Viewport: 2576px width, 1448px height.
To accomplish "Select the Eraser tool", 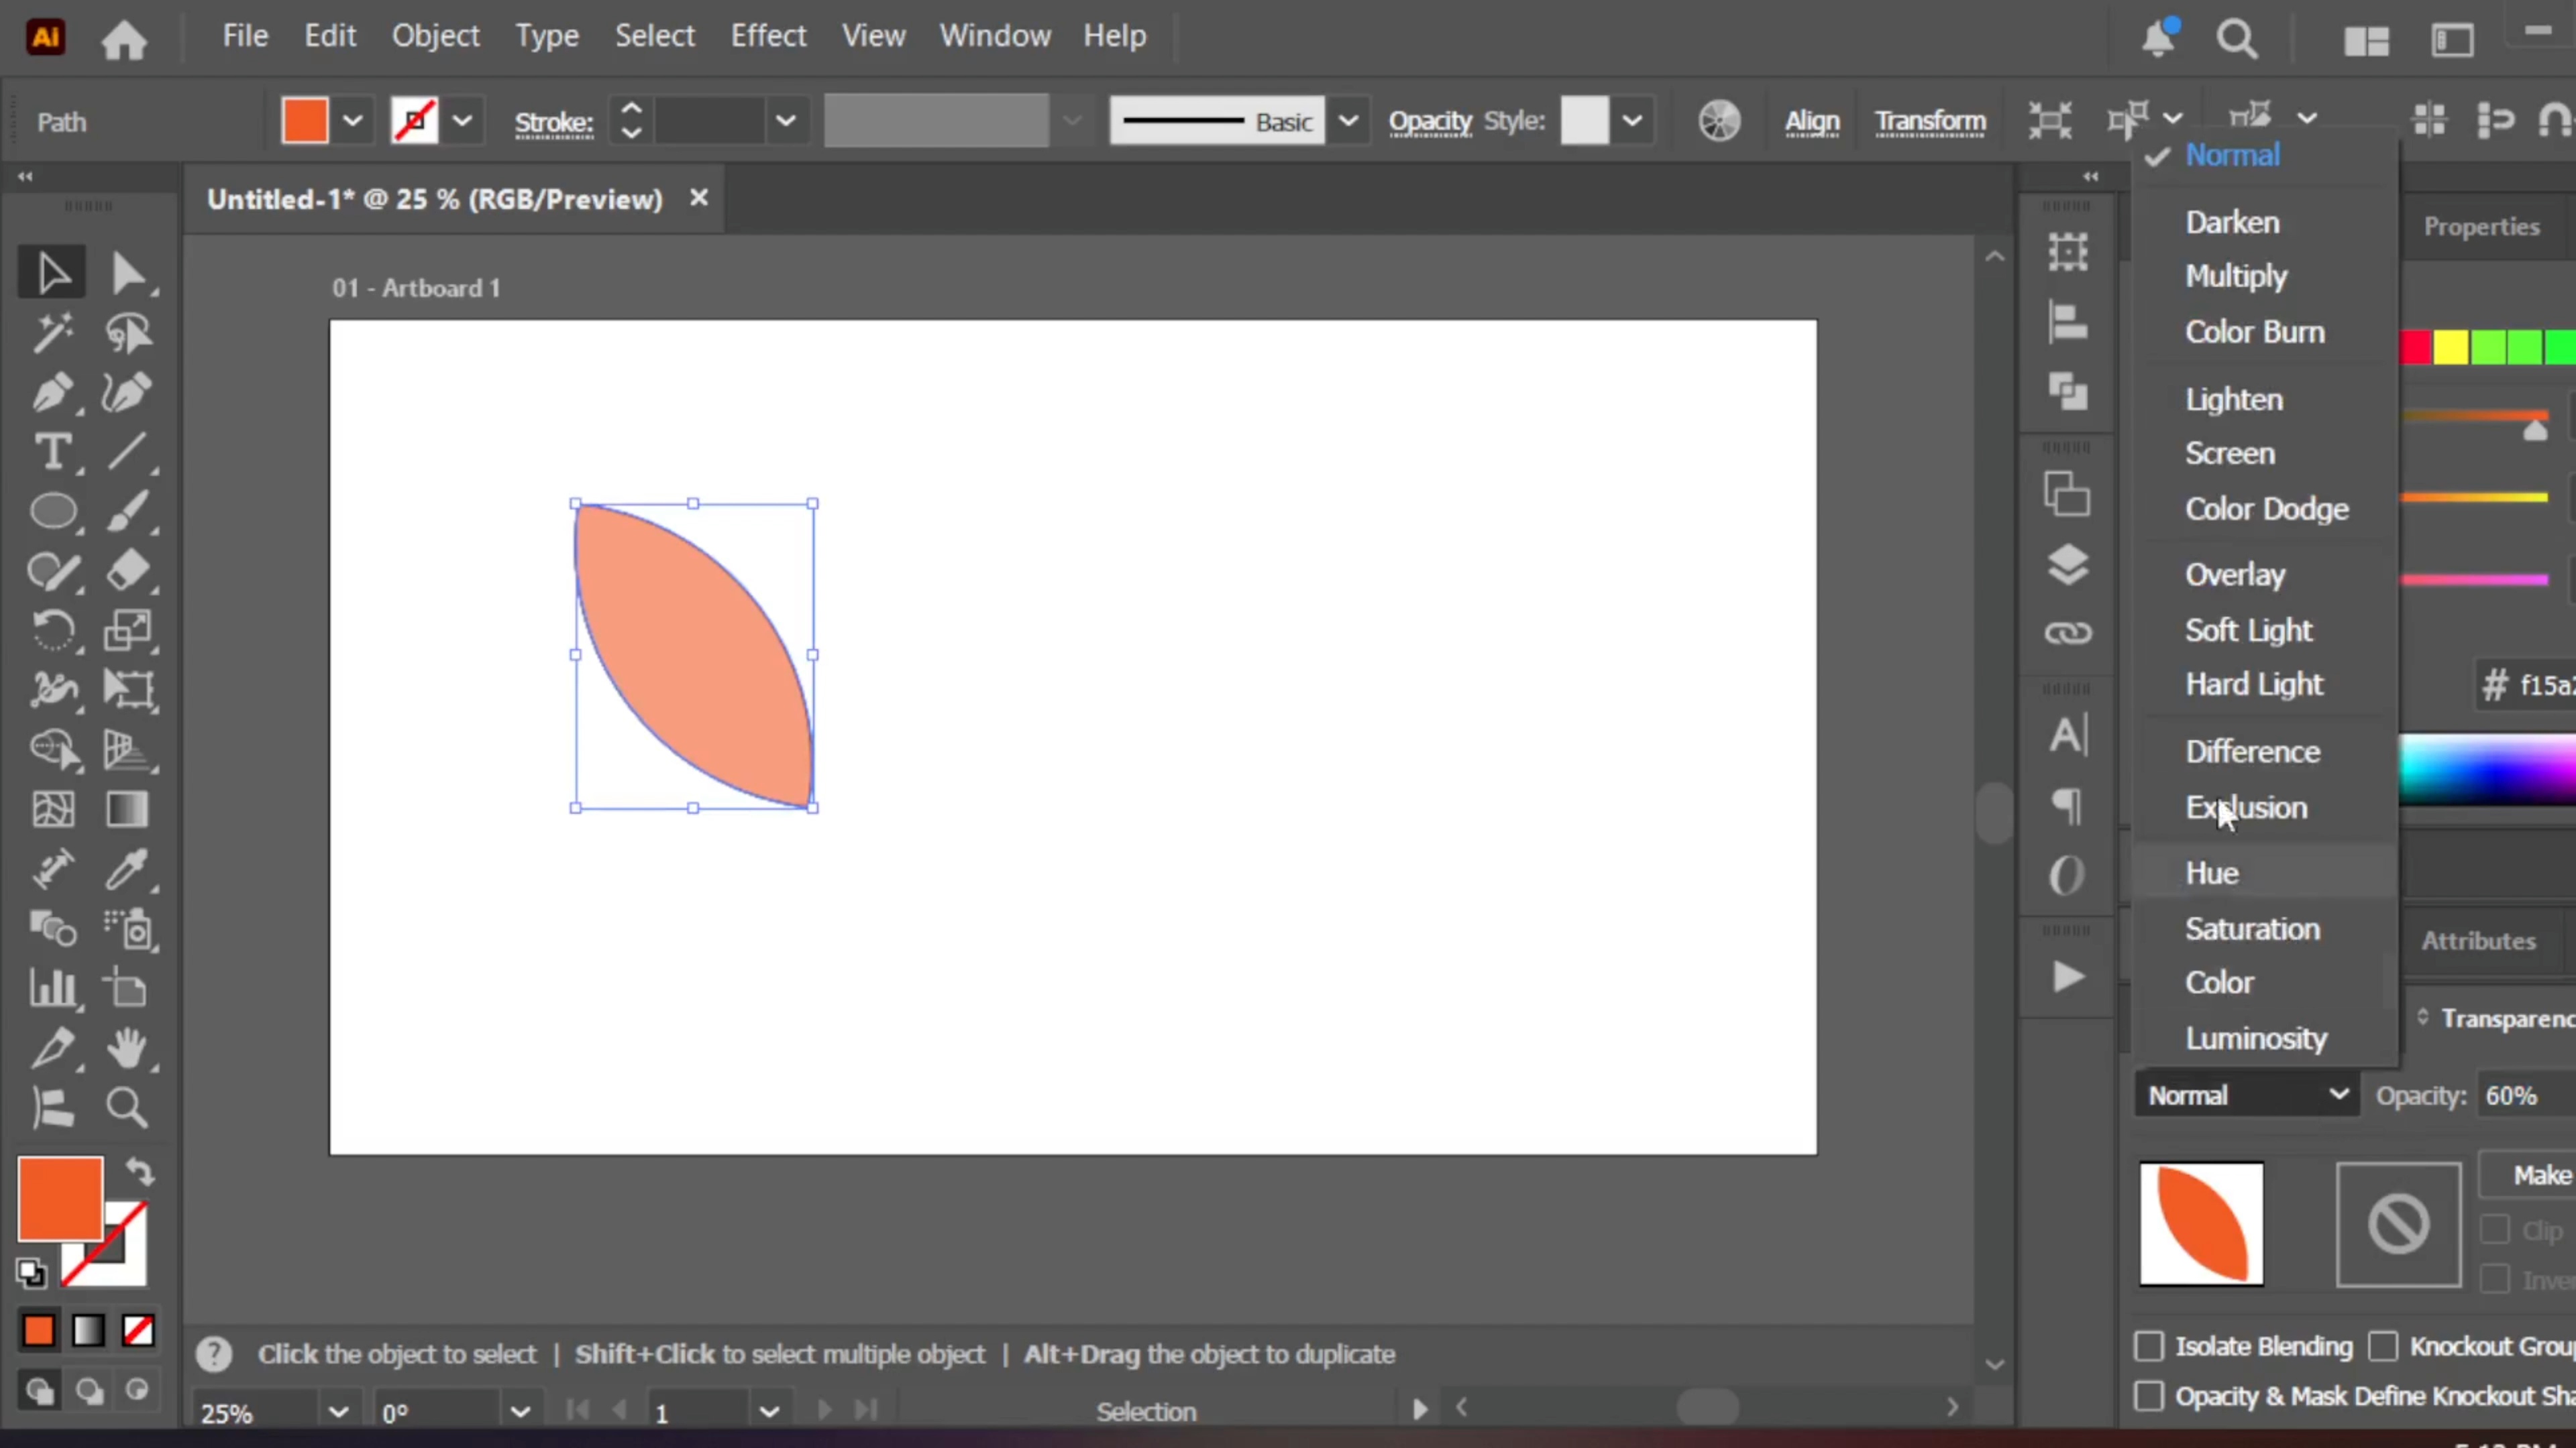I will tap(128, 572).
